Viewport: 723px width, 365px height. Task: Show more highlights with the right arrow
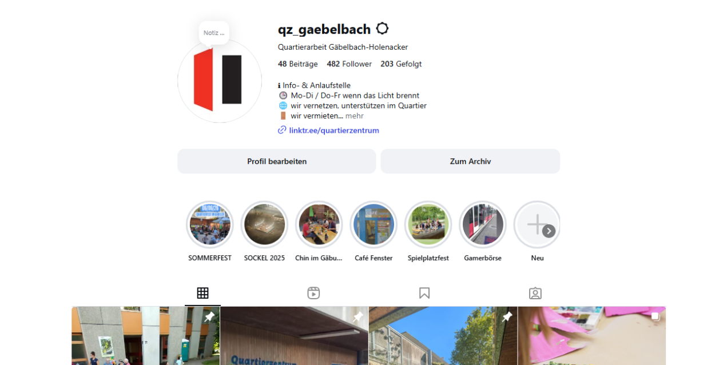click(549, 231)
